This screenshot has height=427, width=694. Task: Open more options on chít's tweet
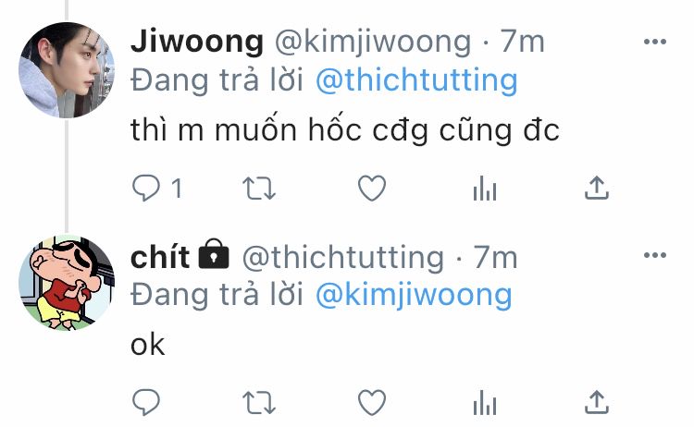655,255
